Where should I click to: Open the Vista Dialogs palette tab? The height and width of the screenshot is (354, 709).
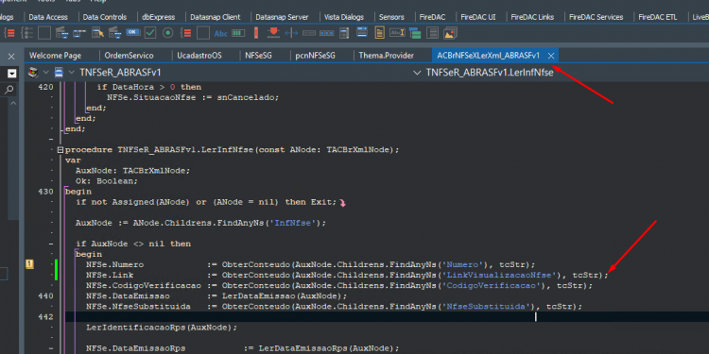[344, 17]
